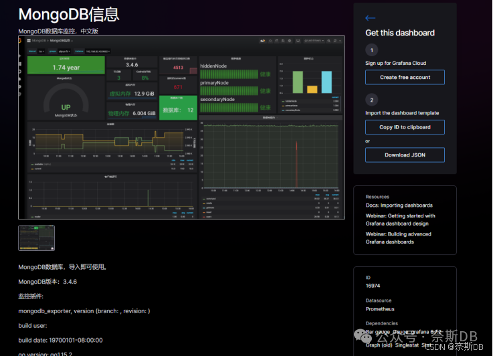Click the Get this dashboard heading
Viewport: 493px width, 356px height.
400,33
